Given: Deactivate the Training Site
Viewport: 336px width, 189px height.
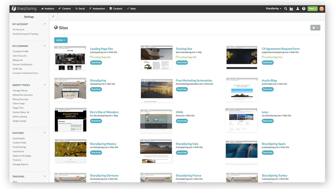Looking at the screenshot, I should 182,63.
